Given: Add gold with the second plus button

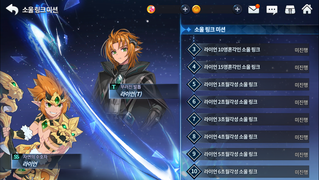Looking at the screenshot, I should pos(237,10).
